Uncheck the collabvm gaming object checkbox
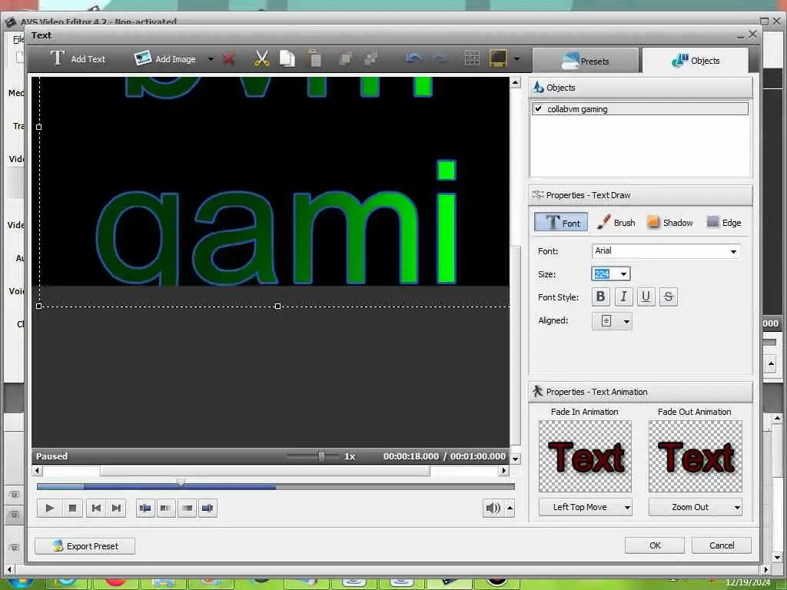This screenshot has height=590, width=787. pyautogui.click(x=539, y=108)
